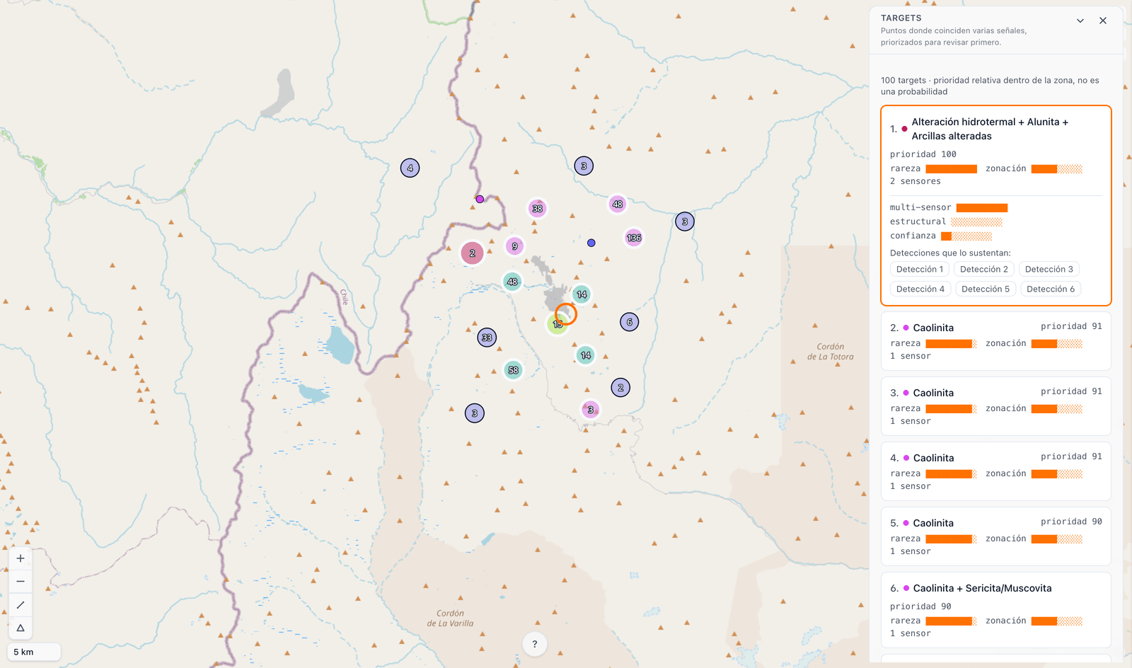This screenshot has height=668, width=1132.
Task: Open the cluster marker labeled 33
Action: click(487, 338)
